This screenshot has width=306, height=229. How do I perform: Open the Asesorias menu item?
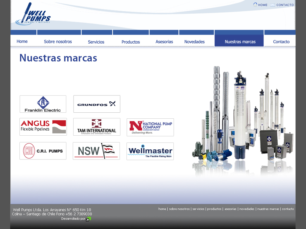[164, 42]
